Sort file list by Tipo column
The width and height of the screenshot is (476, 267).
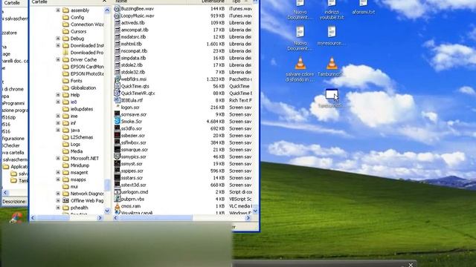(237, 1)
